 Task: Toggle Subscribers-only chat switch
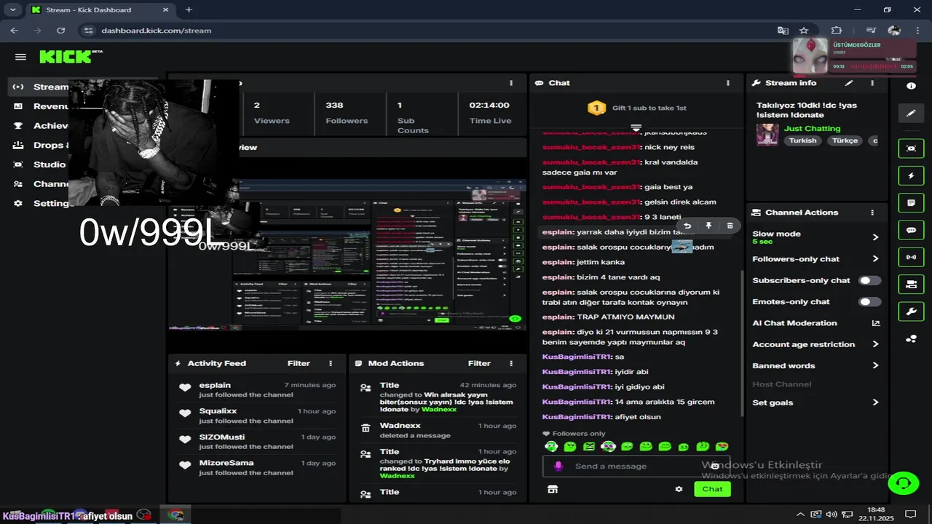pos(869,280)
